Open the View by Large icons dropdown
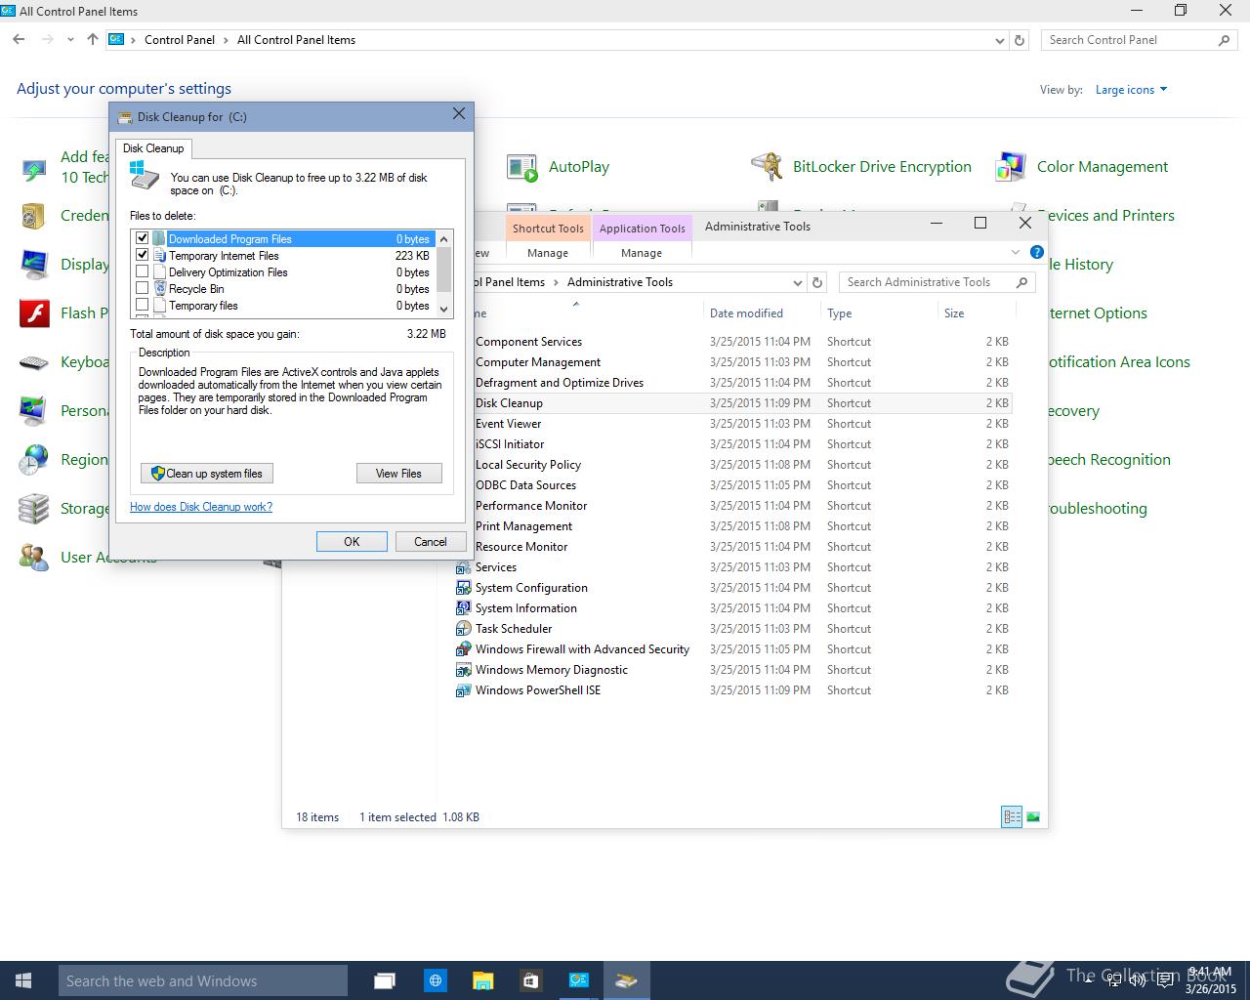Image resolution: width=1250 pixels, height=1000 pixels. 1131,90
